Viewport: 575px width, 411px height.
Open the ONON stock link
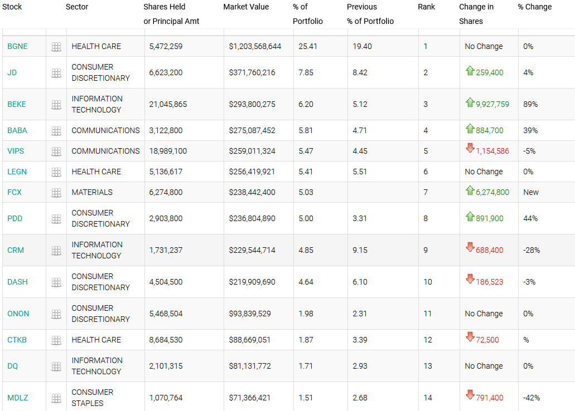(18, 314)
